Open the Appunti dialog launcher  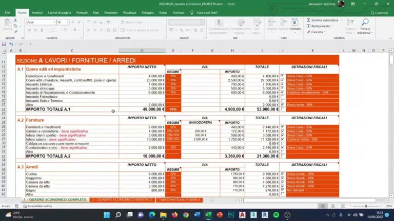click(23, 38)
